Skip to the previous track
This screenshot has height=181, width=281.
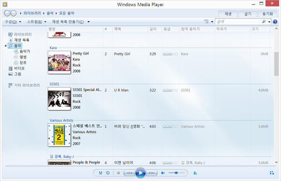(129, 173)
